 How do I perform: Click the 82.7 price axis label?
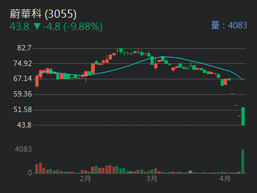[24, 48]
